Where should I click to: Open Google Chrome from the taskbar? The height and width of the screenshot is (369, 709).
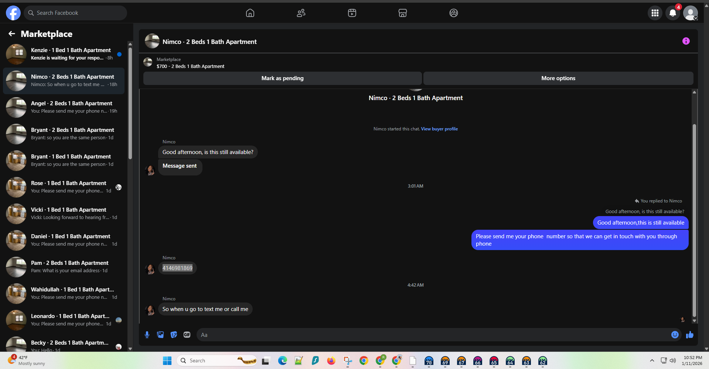click(364, 361)
